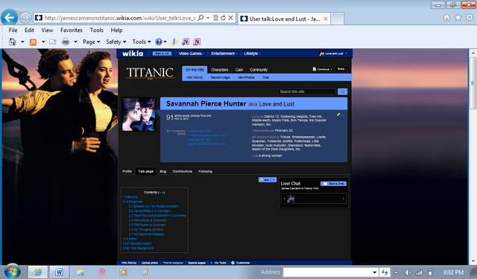The image size is (477, 279).
Task: Switch to the Profile tab
Action: tap(127, 171)
